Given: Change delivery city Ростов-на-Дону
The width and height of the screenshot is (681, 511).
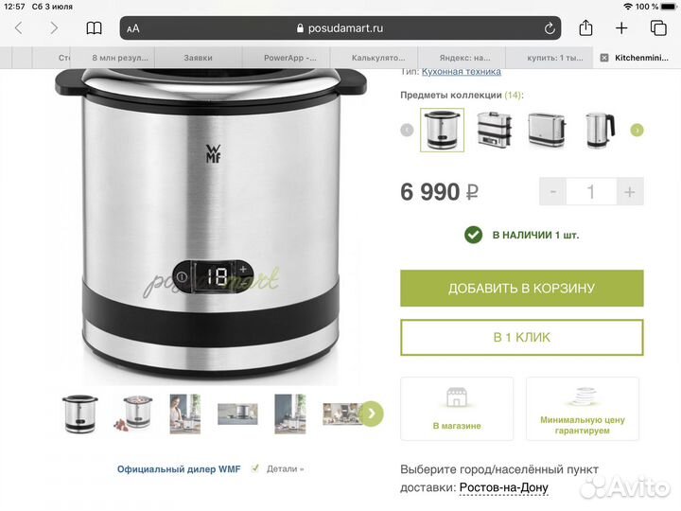Looking at the screenshot, I should click(x=504, y=487).
